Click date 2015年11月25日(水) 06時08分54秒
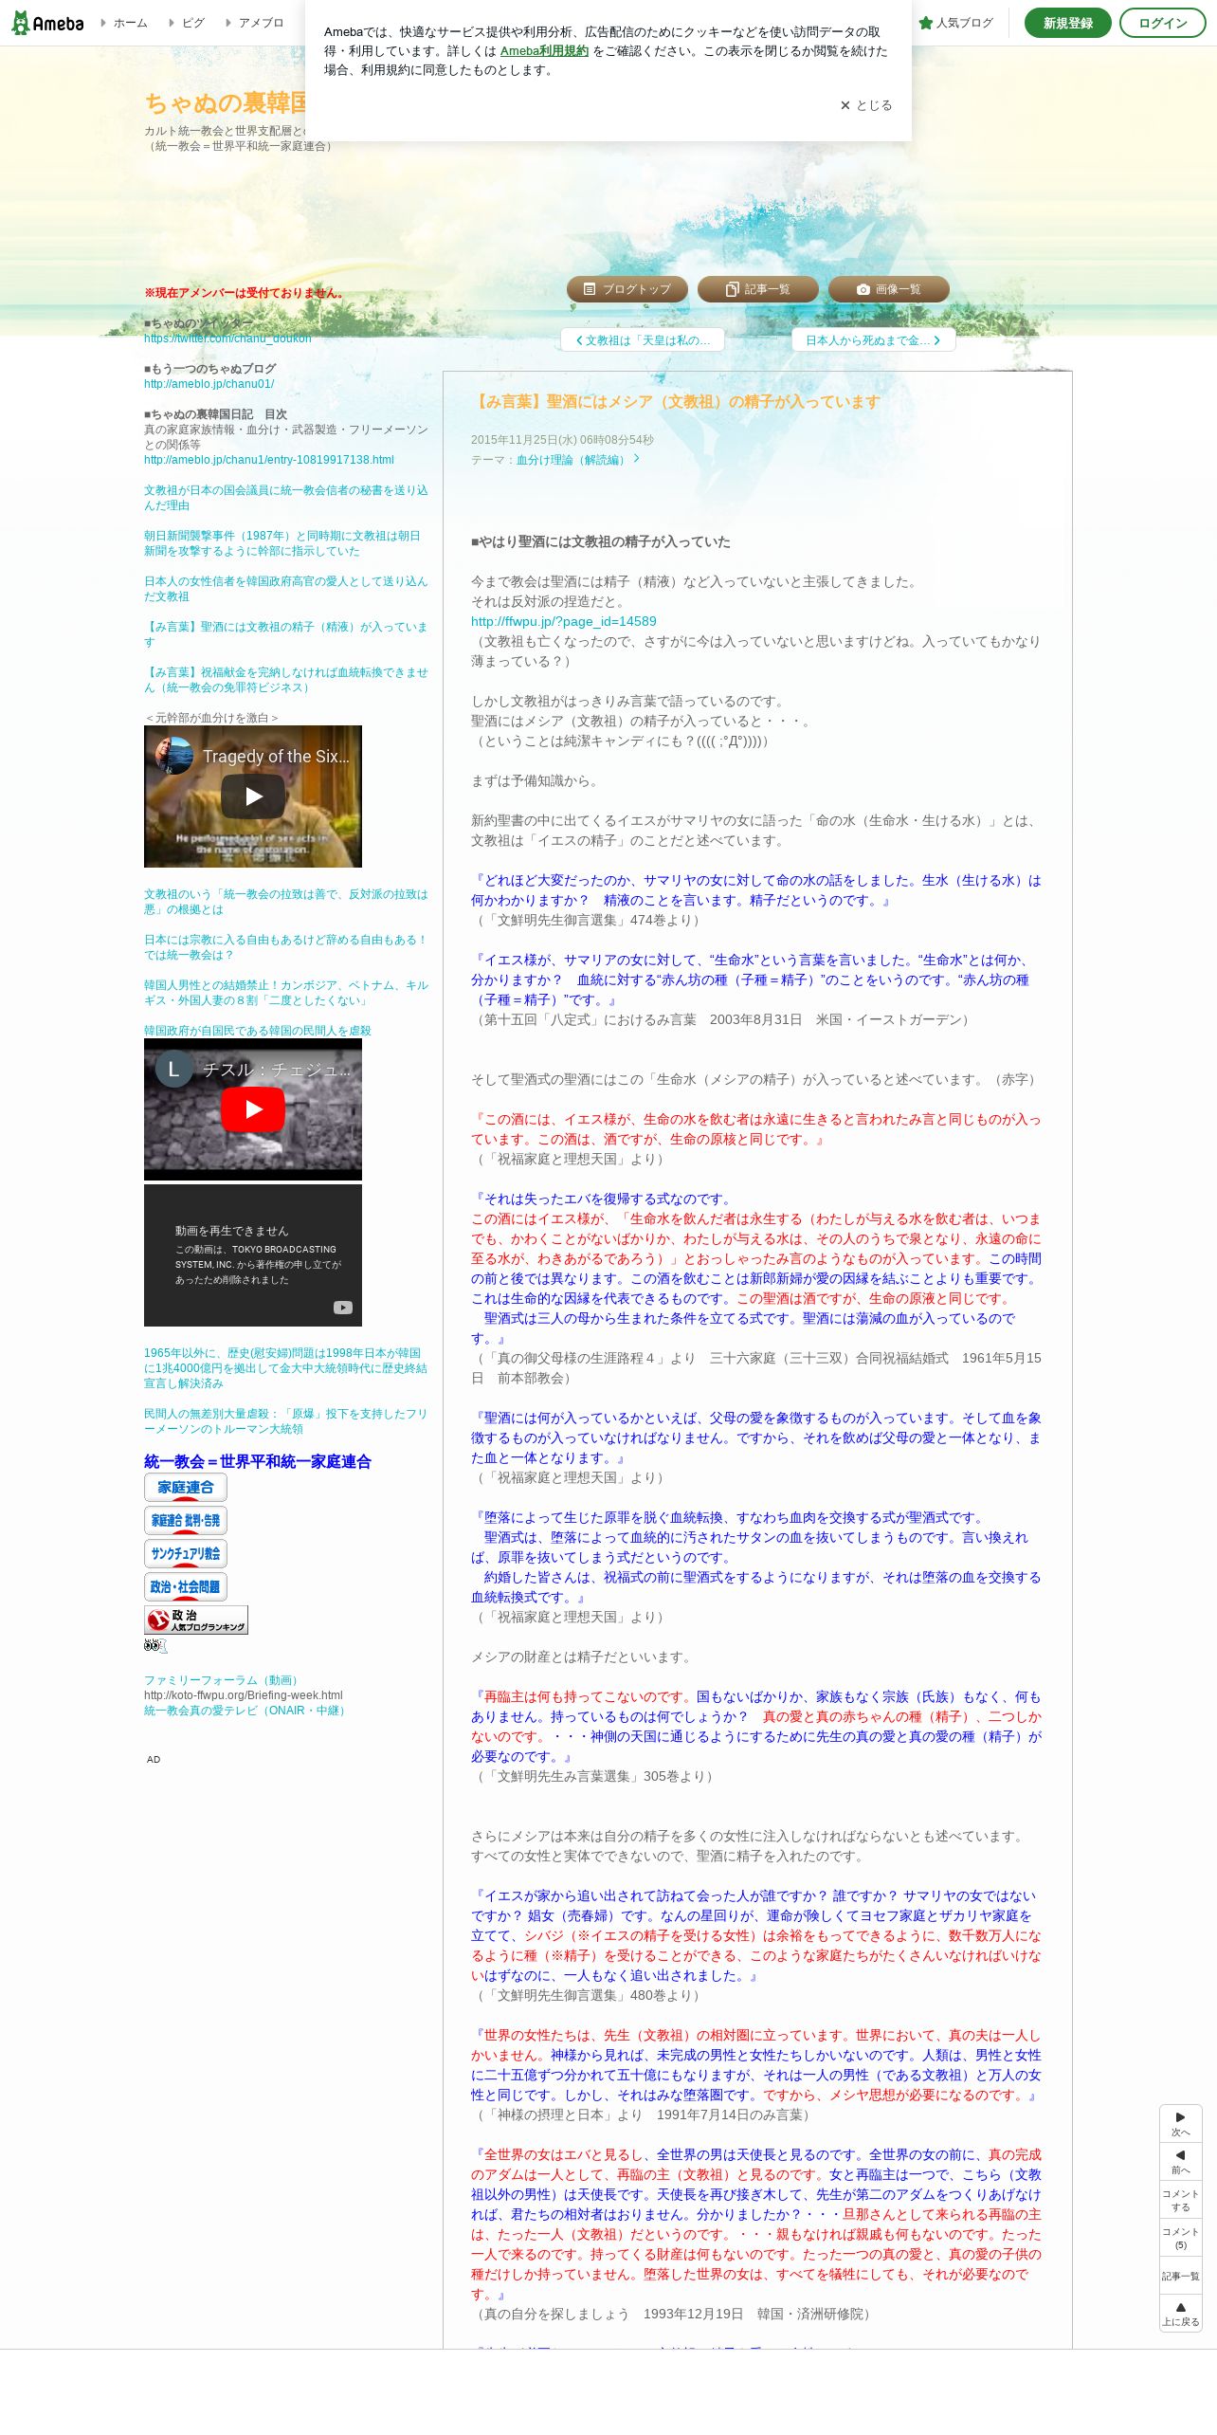The image size is (1217, 2435). (x=562, y=440)
